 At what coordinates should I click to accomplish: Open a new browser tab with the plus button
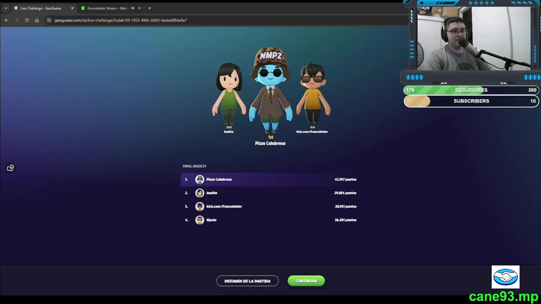(149, 8)
